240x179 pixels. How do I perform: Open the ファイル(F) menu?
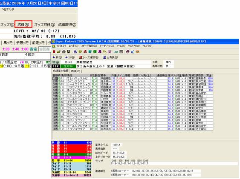pos(61,46)
